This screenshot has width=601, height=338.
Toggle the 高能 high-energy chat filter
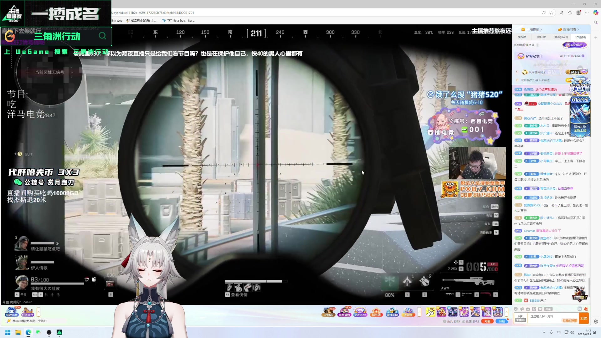(548, 309)
